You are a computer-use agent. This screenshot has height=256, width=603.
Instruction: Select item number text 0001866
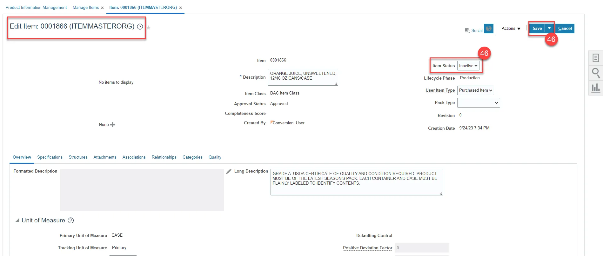click(x=278, y=60)
